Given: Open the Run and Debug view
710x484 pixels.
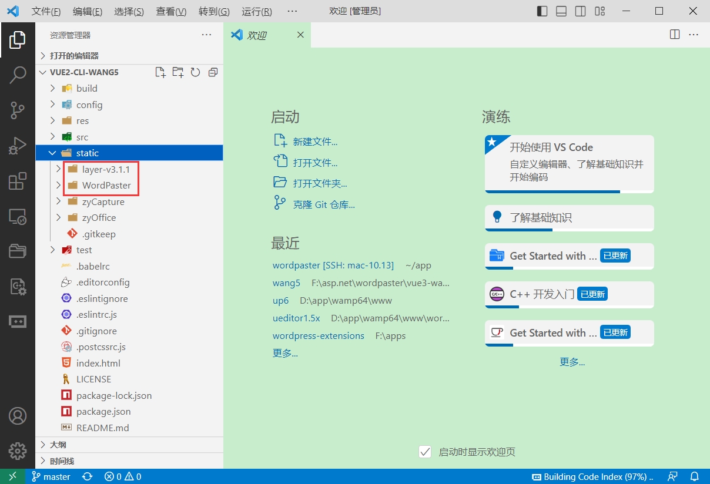Looking at the screenshot, I should point(18,145).
